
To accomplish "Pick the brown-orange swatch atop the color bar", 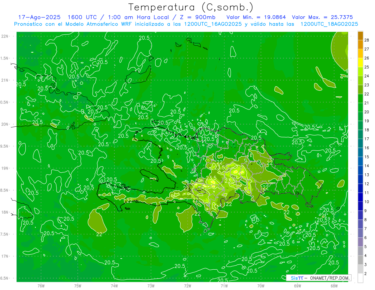I will pyautogui.click(x=360, y=36).
